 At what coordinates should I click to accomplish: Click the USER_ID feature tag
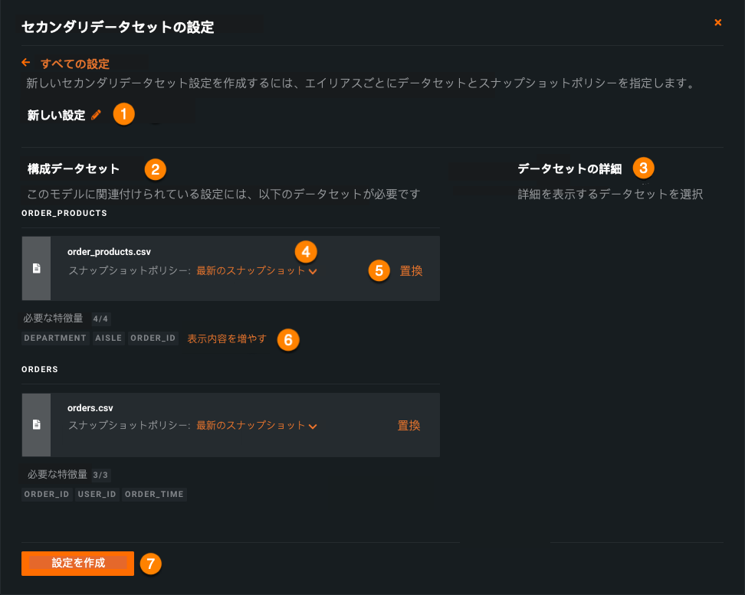click(x=97, y=495)
